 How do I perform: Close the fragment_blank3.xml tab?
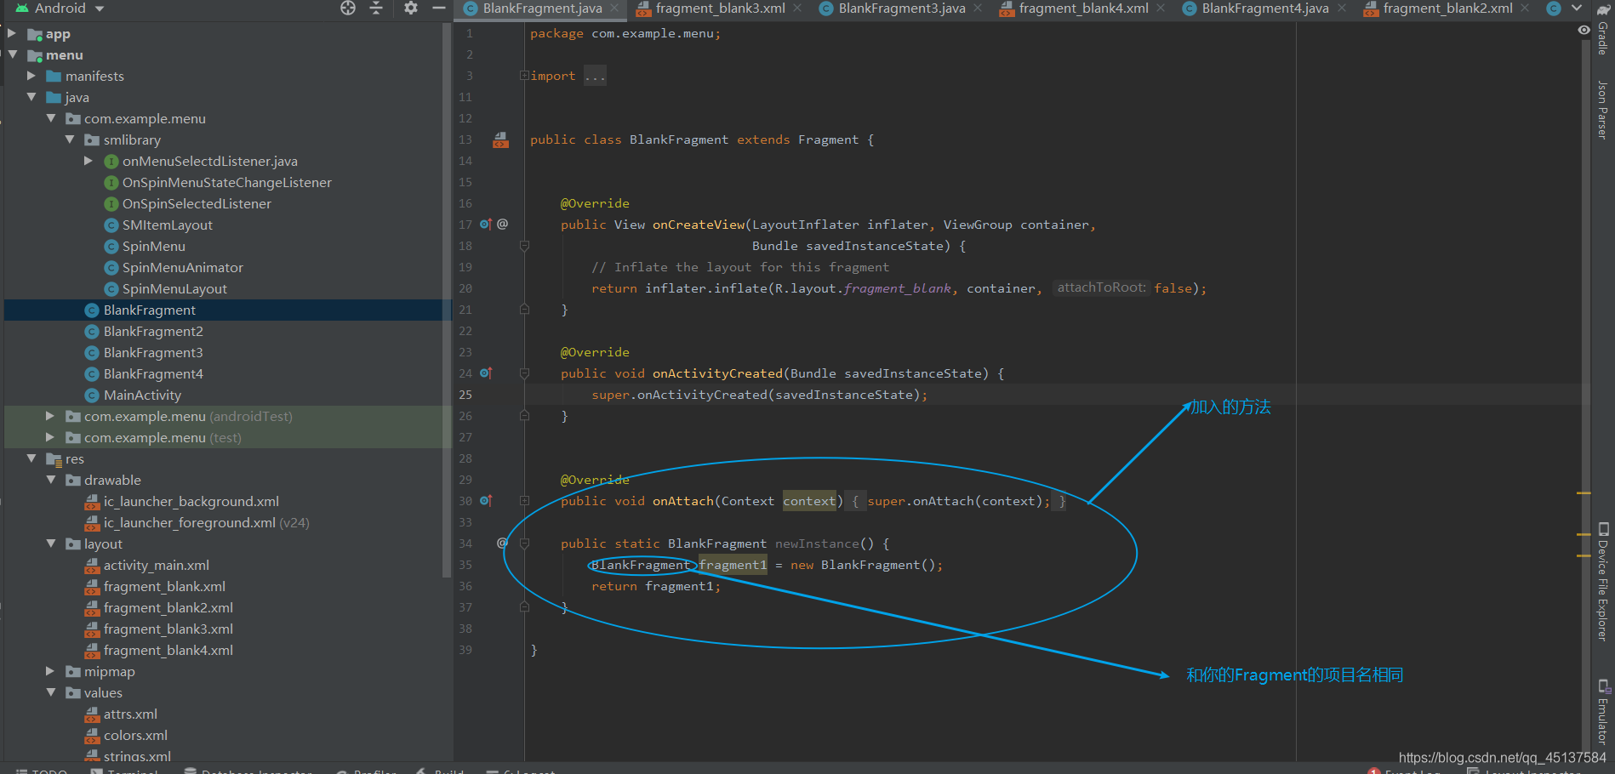point(797,9)
